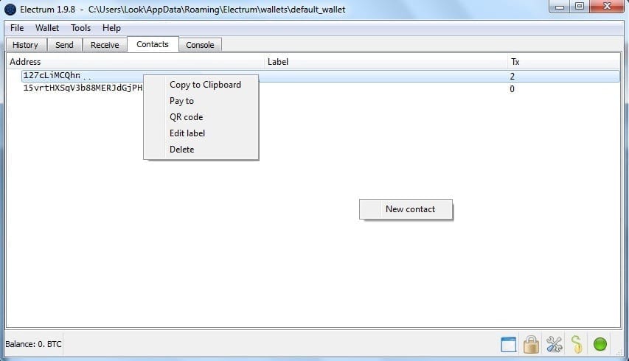Click the seed key icon
This screenshot has height=361, width=629.
pos(577,344)
